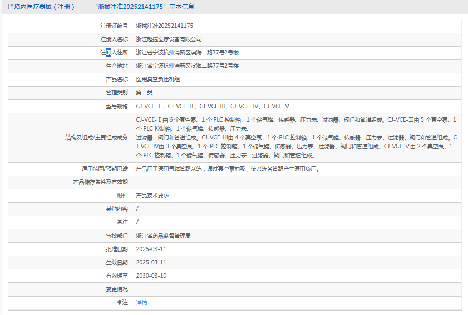The image size is (468, 315).
Task: Click 批准日期 value 2025-03-11
Action: [151, 249]
